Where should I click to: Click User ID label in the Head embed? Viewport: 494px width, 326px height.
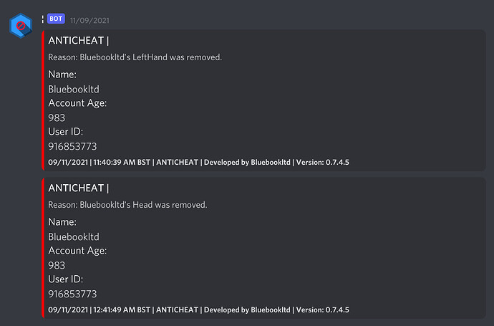[x=65, y=279]
